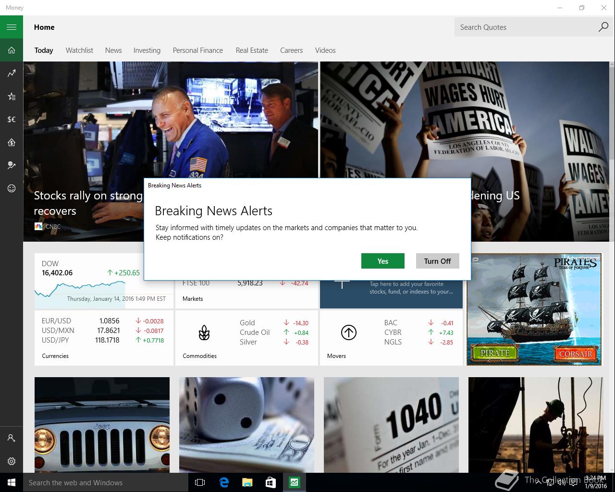Launch Microsoft Edge from taskbar
Screen dimensions: 615x492
point(223,482)
